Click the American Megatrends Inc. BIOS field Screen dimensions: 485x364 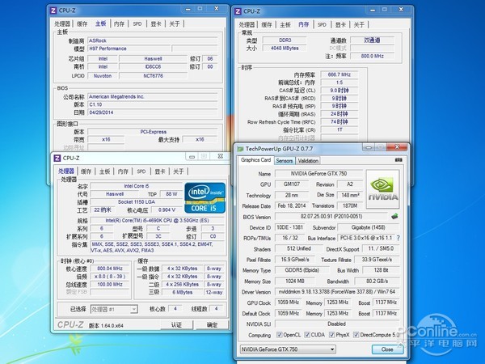pyautogui.click(x=153, y=96)
